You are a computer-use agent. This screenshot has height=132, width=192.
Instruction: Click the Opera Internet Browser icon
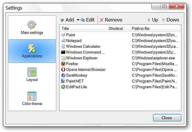pos(63,69)
